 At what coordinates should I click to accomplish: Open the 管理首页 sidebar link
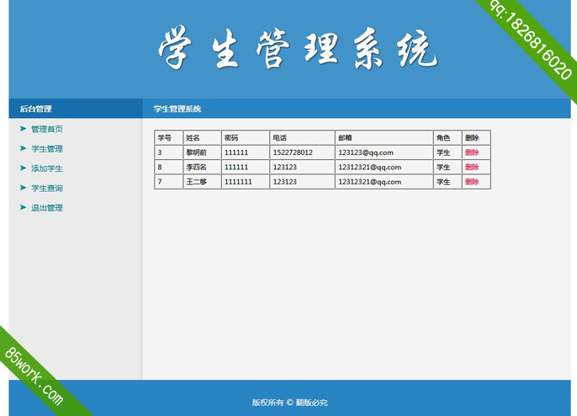[x=47, y=129]
